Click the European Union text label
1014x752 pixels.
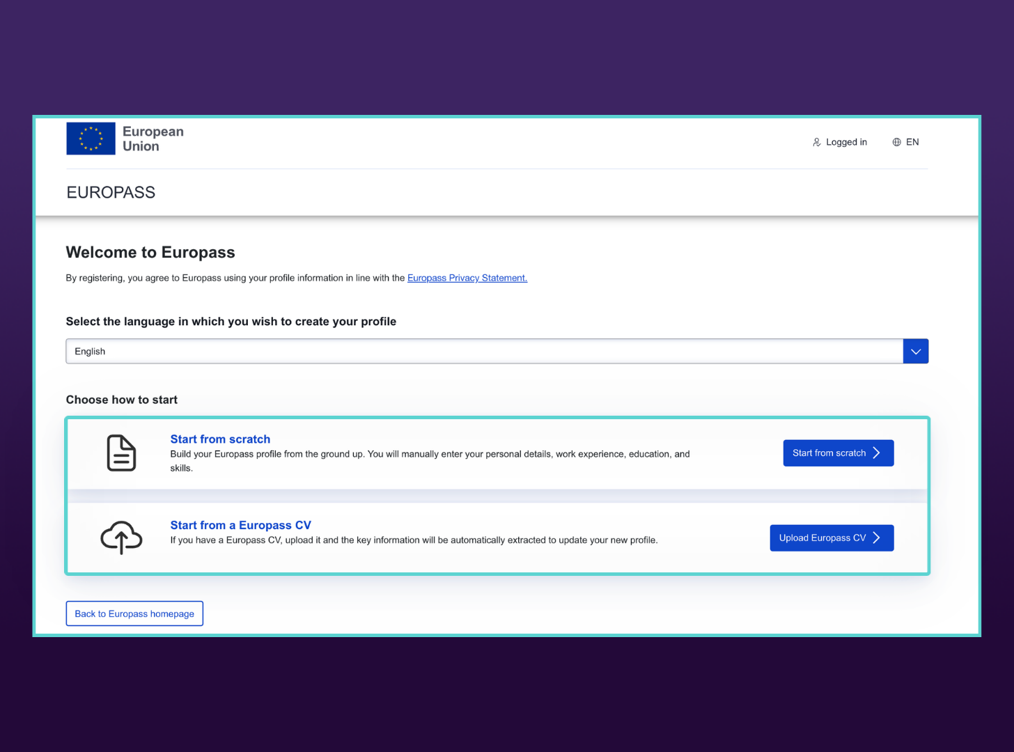pos(153,139)
